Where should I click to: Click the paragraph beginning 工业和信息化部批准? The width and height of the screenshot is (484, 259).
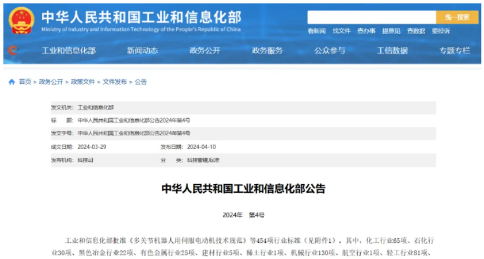coord(243,247)
